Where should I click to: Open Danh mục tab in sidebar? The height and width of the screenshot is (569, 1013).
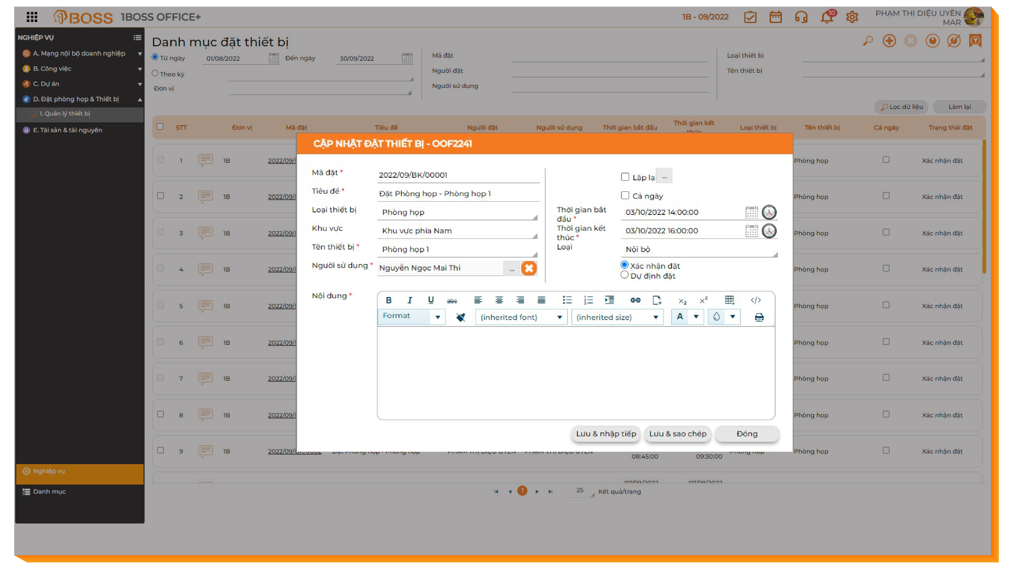tap(49, 492)
